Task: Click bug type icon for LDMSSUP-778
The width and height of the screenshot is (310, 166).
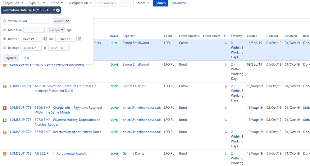Action: coord(5,108)
